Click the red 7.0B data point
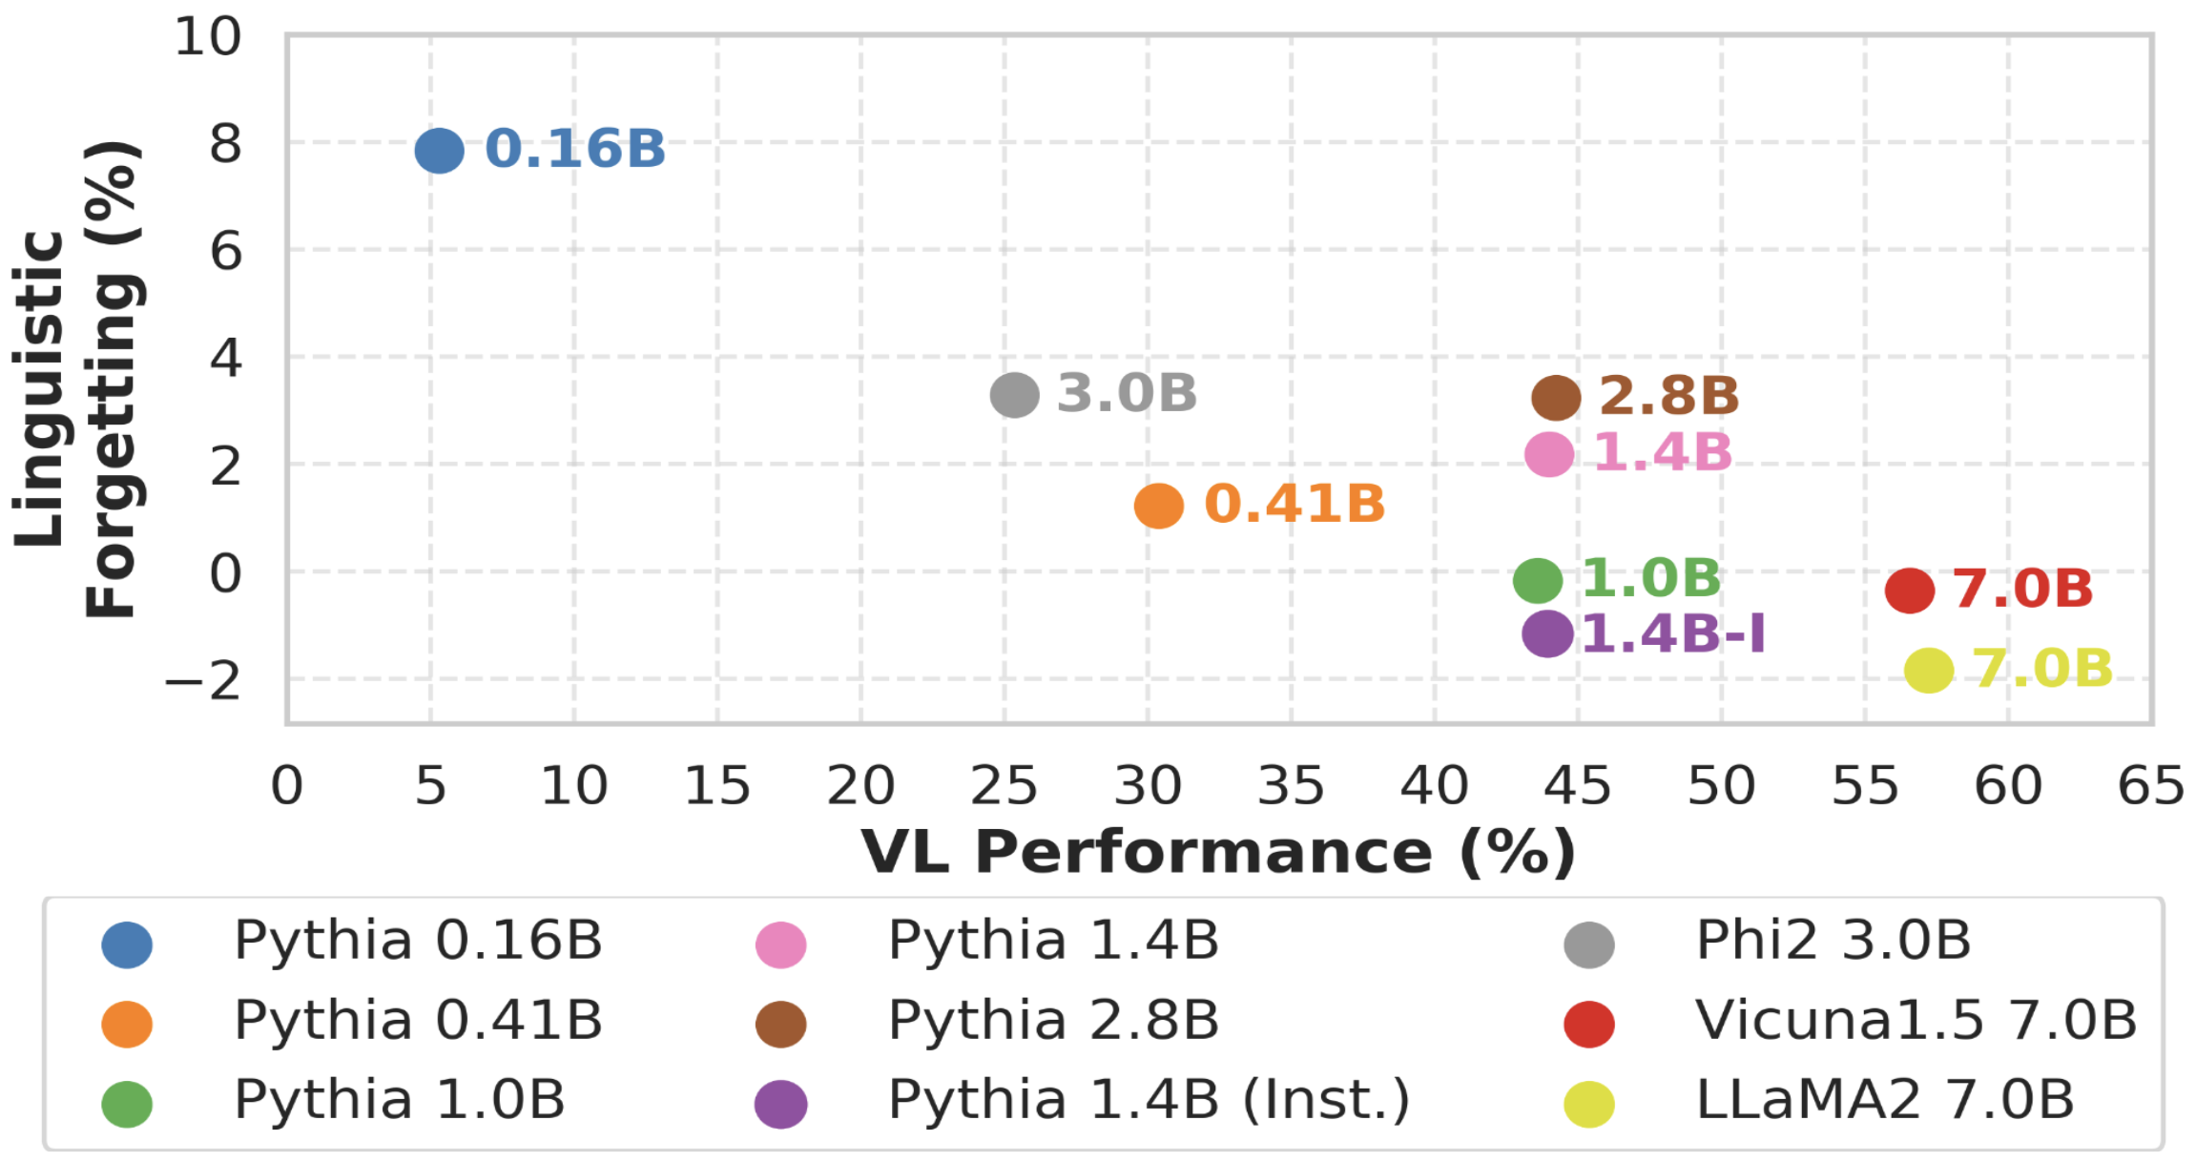The height and width of the screenshot is (1162, 2196). click(1910, 591)
